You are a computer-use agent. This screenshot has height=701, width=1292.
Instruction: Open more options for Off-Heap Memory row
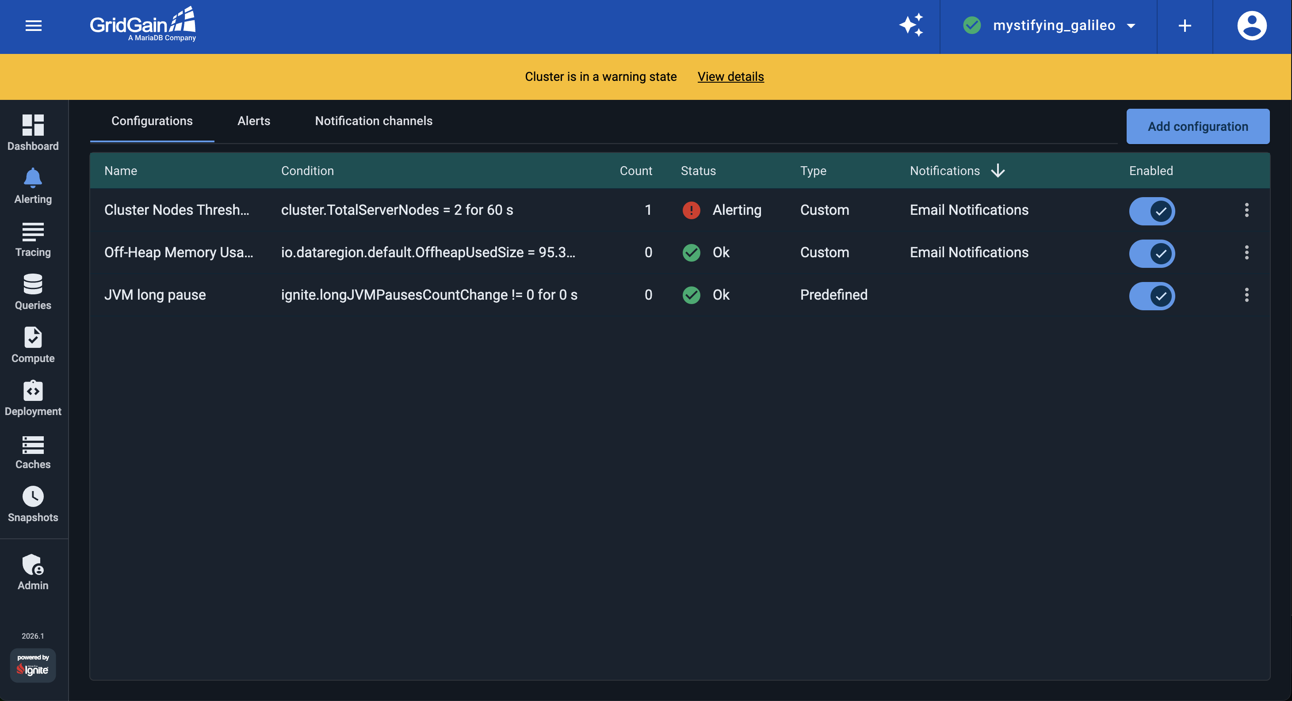[1246, 252]
